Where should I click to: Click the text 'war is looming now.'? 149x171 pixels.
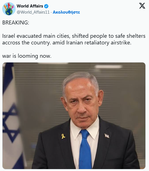click(x=27, y=56)
